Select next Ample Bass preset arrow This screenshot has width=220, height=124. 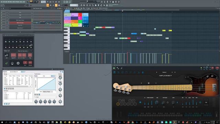point(172,72)
